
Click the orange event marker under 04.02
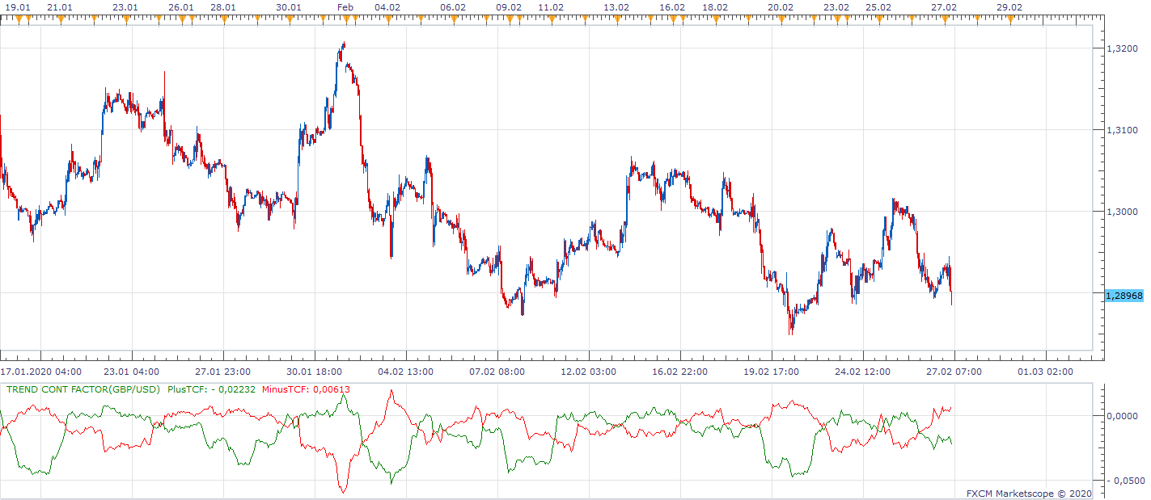point(388,20)
